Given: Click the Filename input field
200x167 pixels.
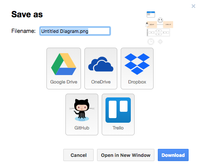Looking at the screenshot, I should [75, 31].
